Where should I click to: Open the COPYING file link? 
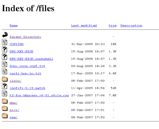coord(16,44)
